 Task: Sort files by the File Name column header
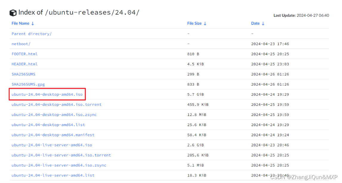coord(20,23)
